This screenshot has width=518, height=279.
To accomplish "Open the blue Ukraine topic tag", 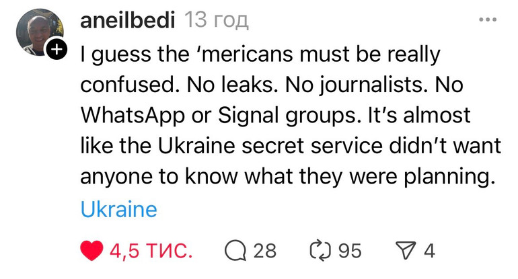I will (119, 209).
